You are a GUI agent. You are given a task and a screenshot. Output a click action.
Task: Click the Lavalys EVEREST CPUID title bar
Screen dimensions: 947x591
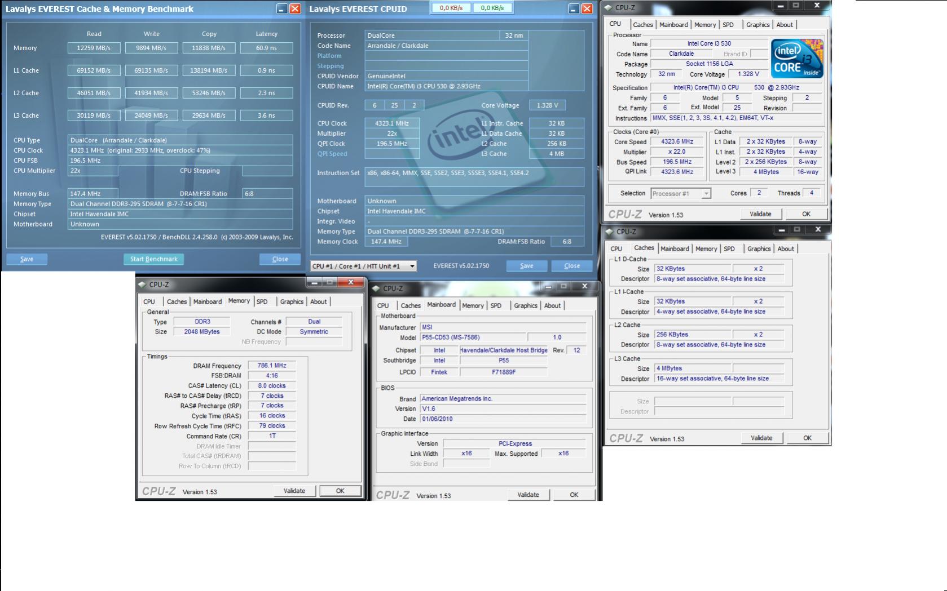452,8
